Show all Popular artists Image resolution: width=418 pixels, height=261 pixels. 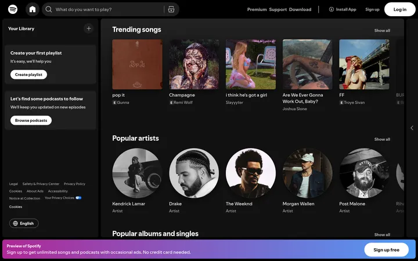tap(382, 139)
